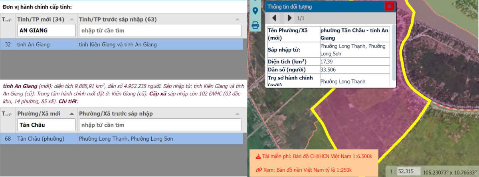Sort by Phường/Xã mới column arrow
This screenshot has height=177, width=479.
pyautogui.click(x=71, y=114)
